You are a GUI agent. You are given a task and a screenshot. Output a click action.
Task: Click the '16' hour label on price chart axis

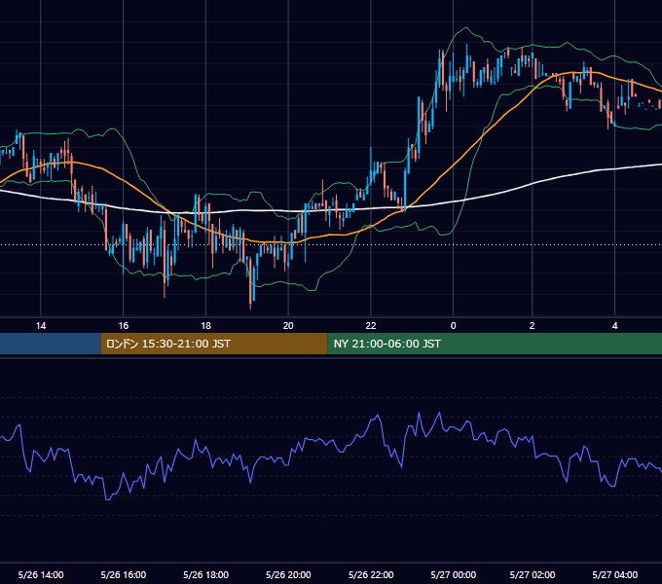click(124, 326)
